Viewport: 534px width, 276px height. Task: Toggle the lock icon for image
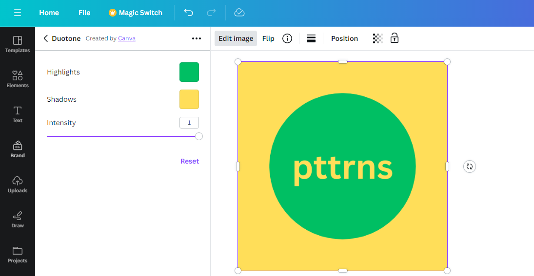pyautogui.click(x=395, y=38)
